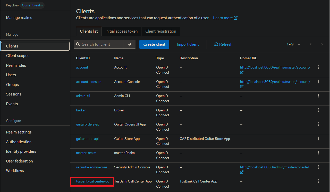The image size is (330, 192).
Task: Select Clients in sidebar
Action: pos(35,46)
